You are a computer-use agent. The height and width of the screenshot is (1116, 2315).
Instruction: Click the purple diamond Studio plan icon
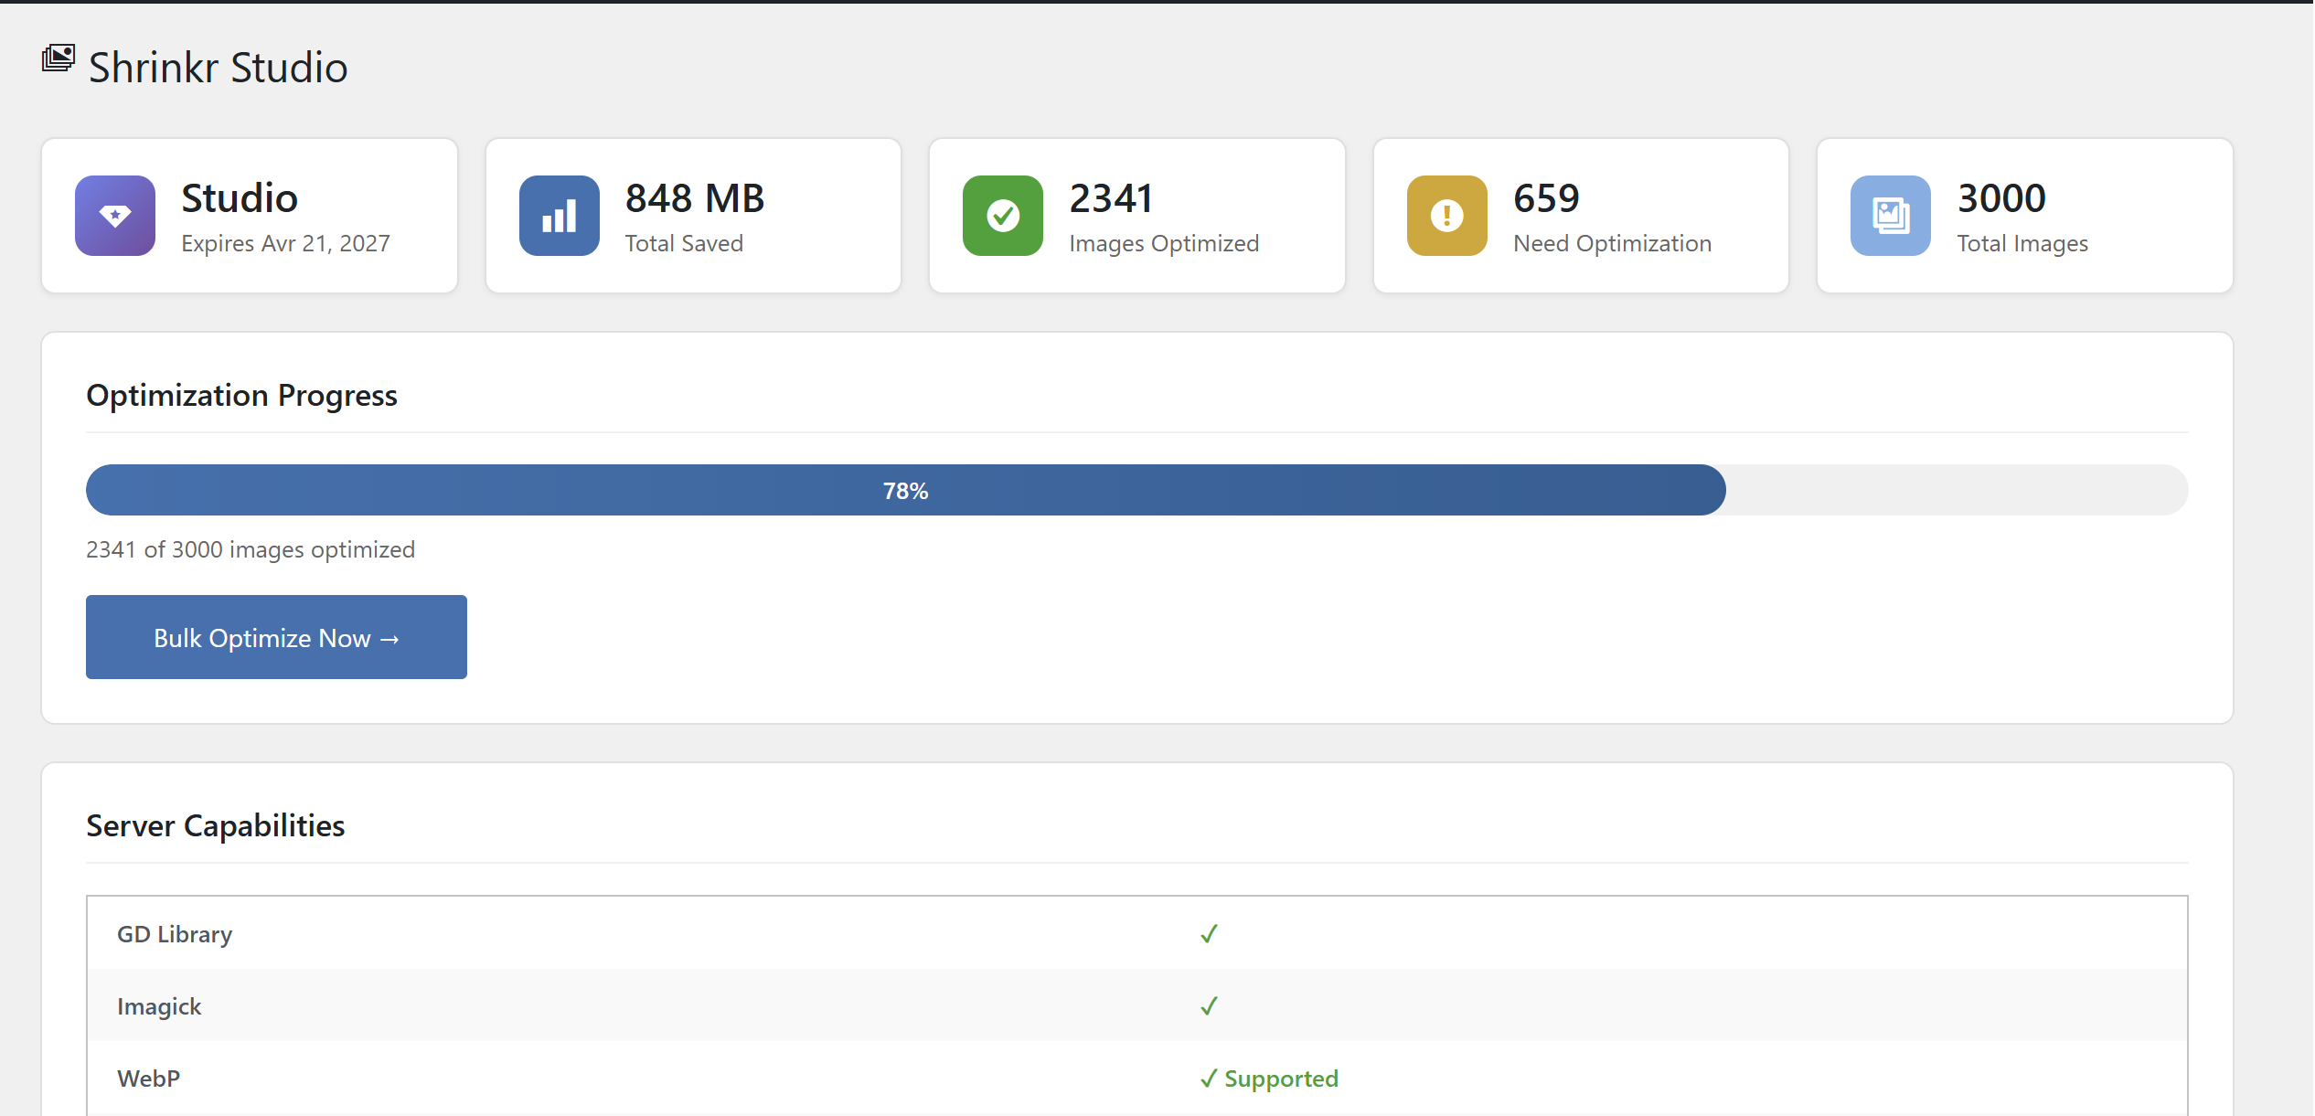pos(115,216)
